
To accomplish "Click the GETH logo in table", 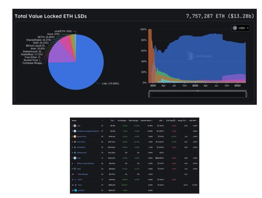I will [x=75, y=180].
